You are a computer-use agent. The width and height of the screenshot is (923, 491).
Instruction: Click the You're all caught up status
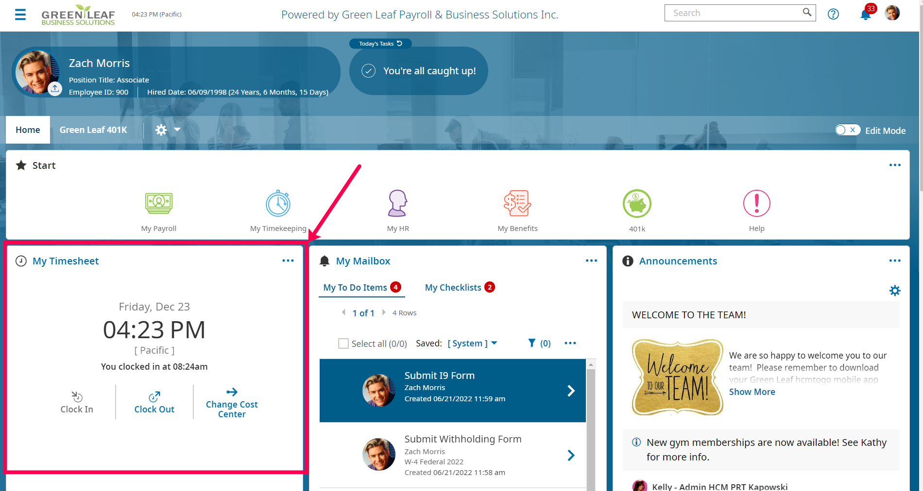pyautogui.click(x=419, y=71)
